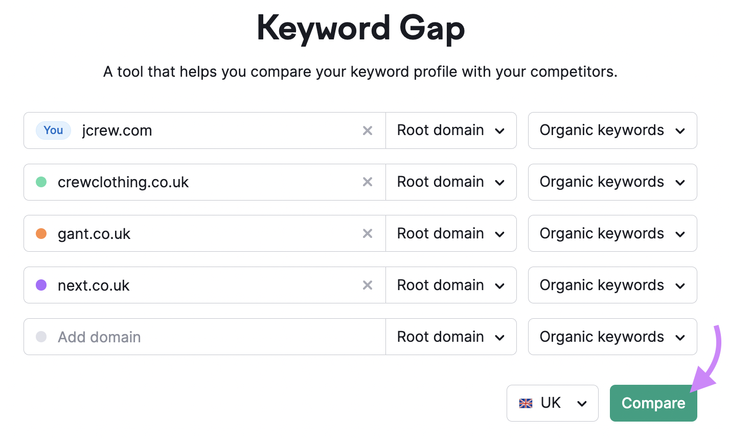This screenshot has width=729, height=439.
Task: Click the Compare button
Action: pyautogui.click(x=653, y=403)
